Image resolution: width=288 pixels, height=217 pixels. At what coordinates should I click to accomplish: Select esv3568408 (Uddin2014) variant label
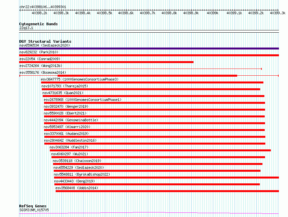pyautogui.click(x=77, y=188)
